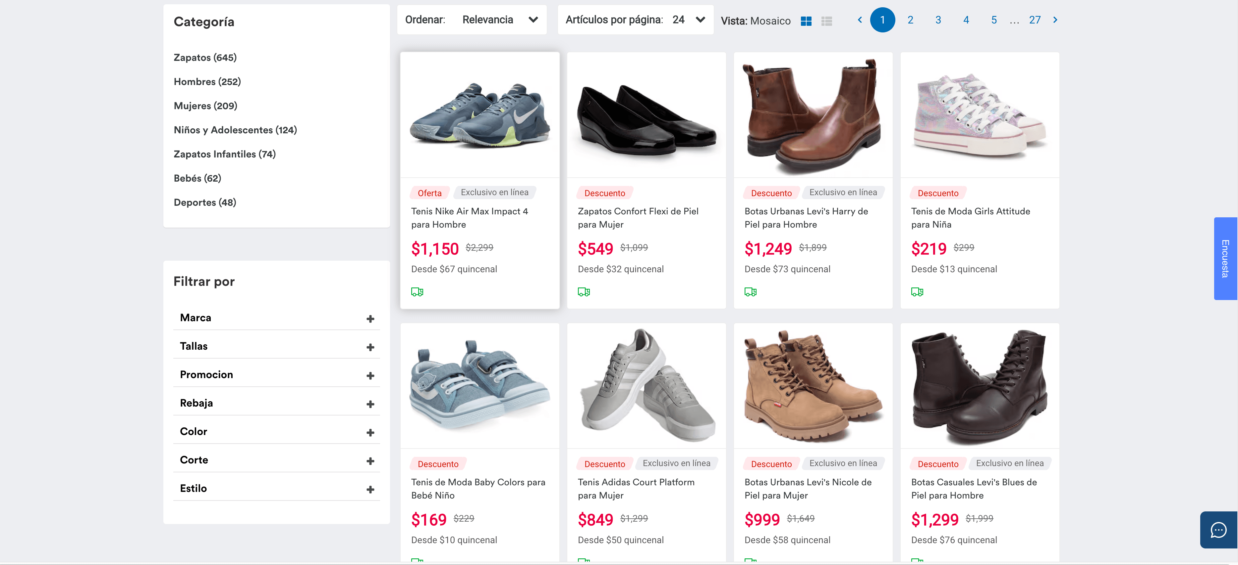This screenshot has width=1238, height=565.
Task: Filter by Zapatos Infantiles (74)
Action: pyautogui.click(x=225, y=154)
